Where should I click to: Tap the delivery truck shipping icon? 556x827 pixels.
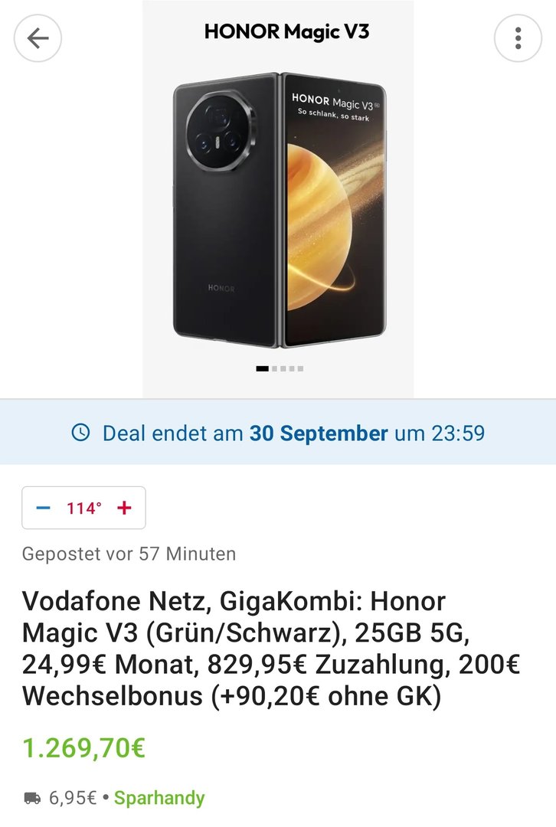click(x=32, y=799)
